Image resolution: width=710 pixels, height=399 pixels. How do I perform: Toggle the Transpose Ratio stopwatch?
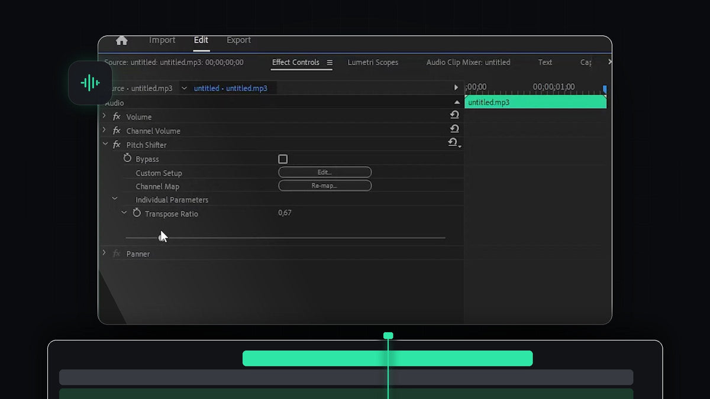[x=137, y=213]
